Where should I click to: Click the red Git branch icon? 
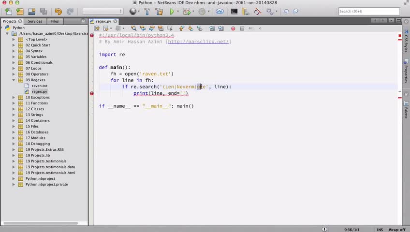(x=258, y=11)
